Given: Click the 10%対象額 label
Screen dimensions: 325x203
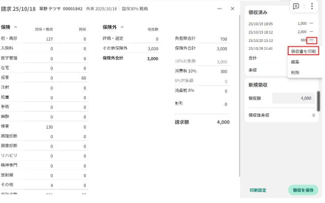Looking at the screenshot, I should click(x=185, y=61).
